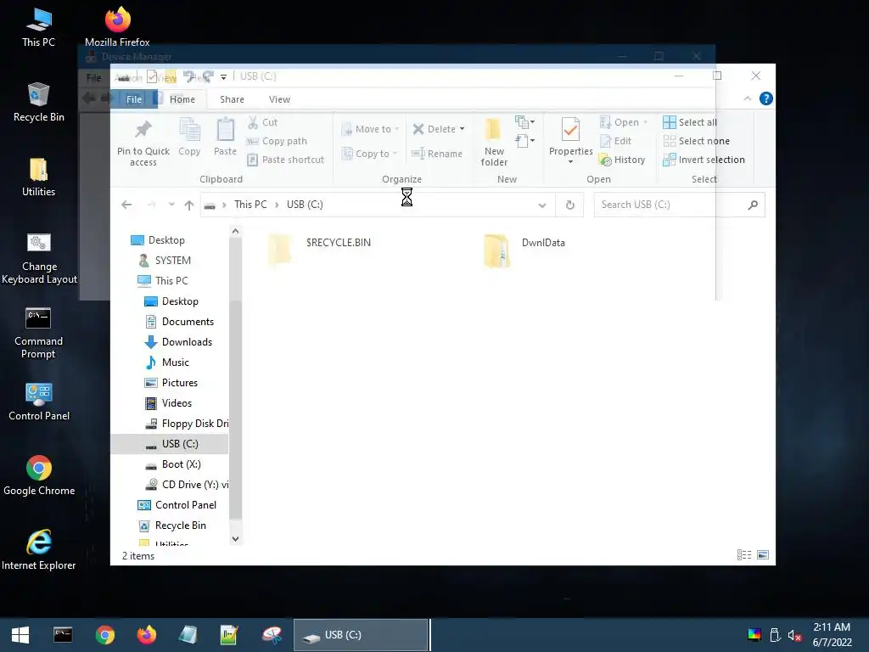Click the Utilities desktop icon
869x652 pixels.
pos(38,177)
